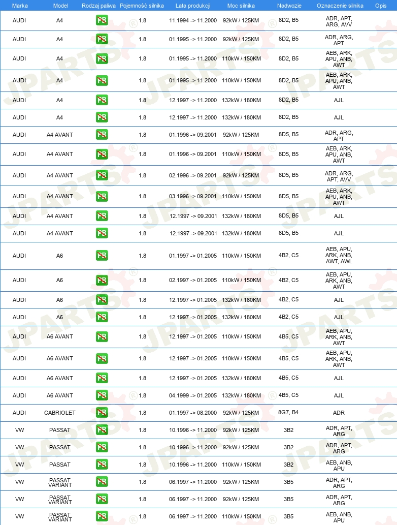Image resolution: width=397 pixels, height=525 pixels.
Task: Click PASSAT VARIANT model in 110kW row
Action: 60,517
